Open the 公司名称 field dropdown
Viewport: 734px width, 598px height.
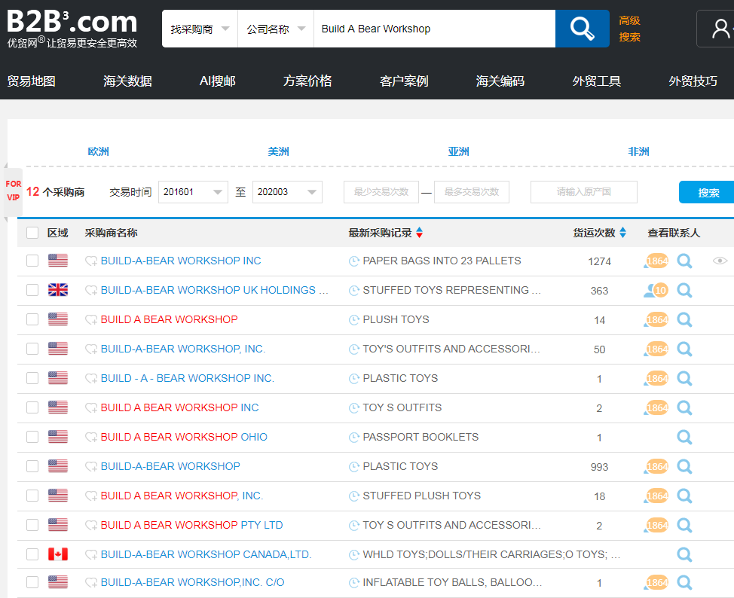click(x=276, y=29)
